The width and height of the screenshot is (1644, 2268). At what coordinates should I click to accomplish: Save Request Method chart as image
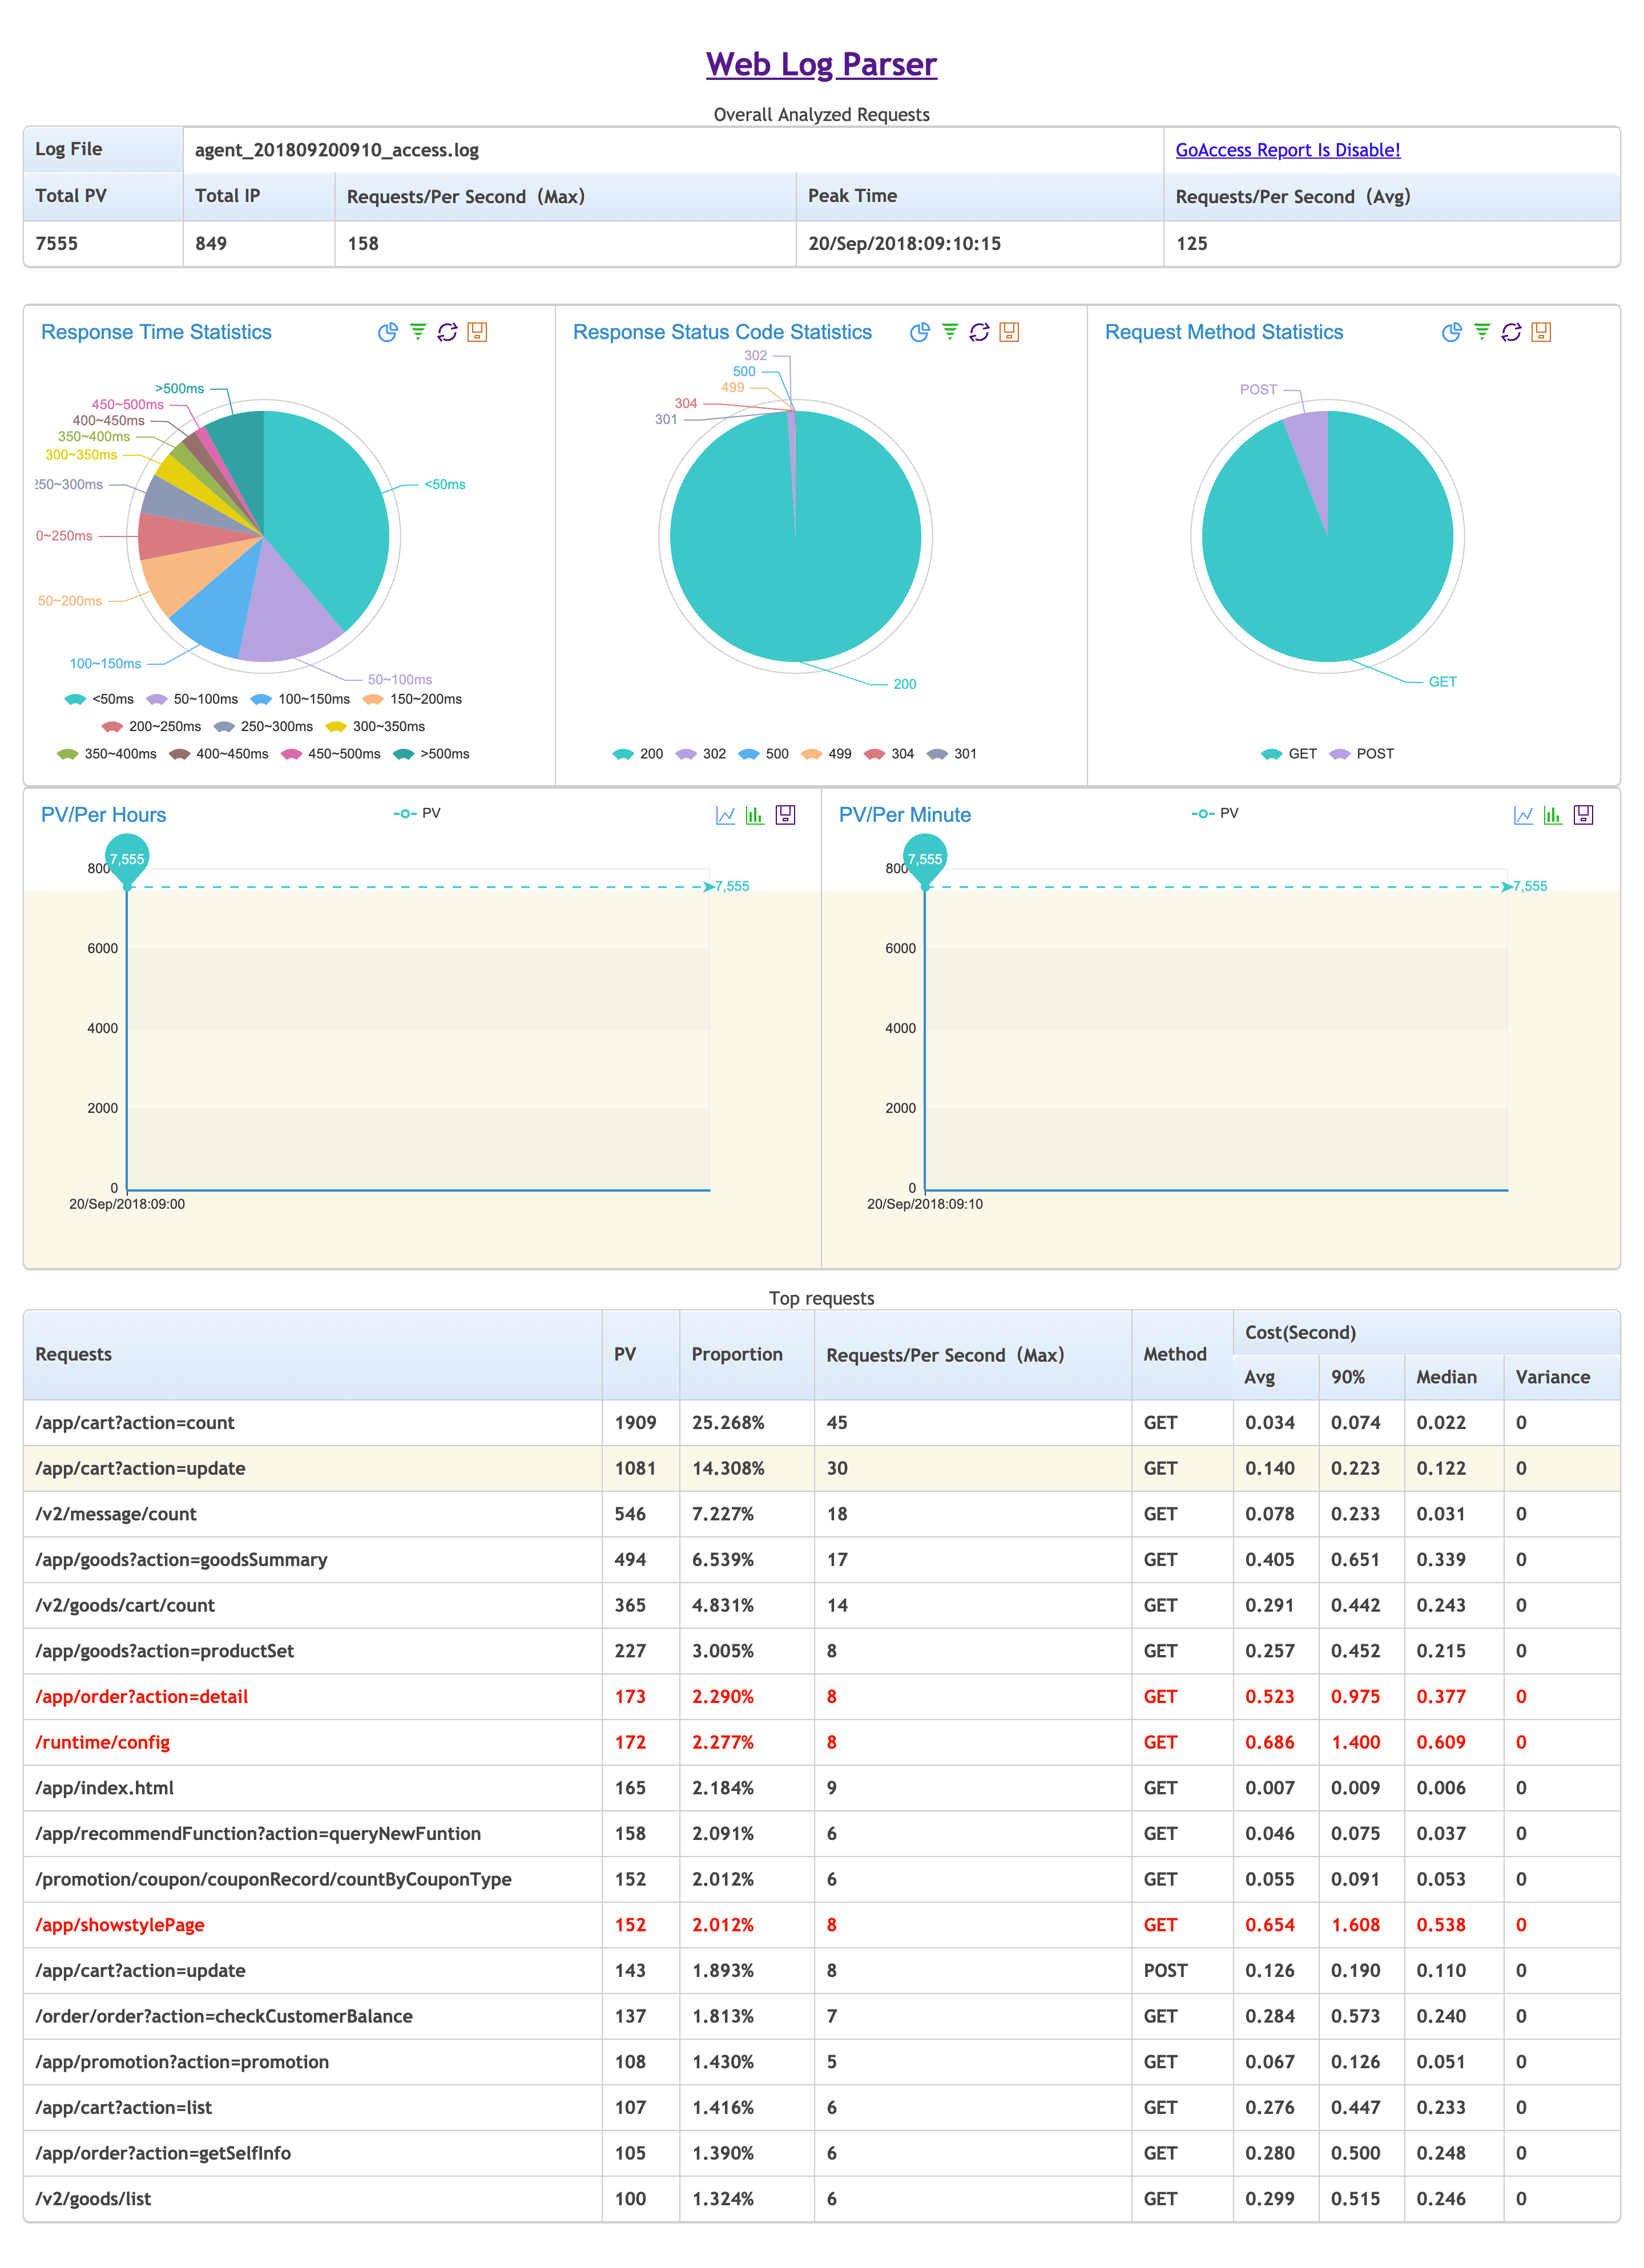click(x=1541, y=332)
